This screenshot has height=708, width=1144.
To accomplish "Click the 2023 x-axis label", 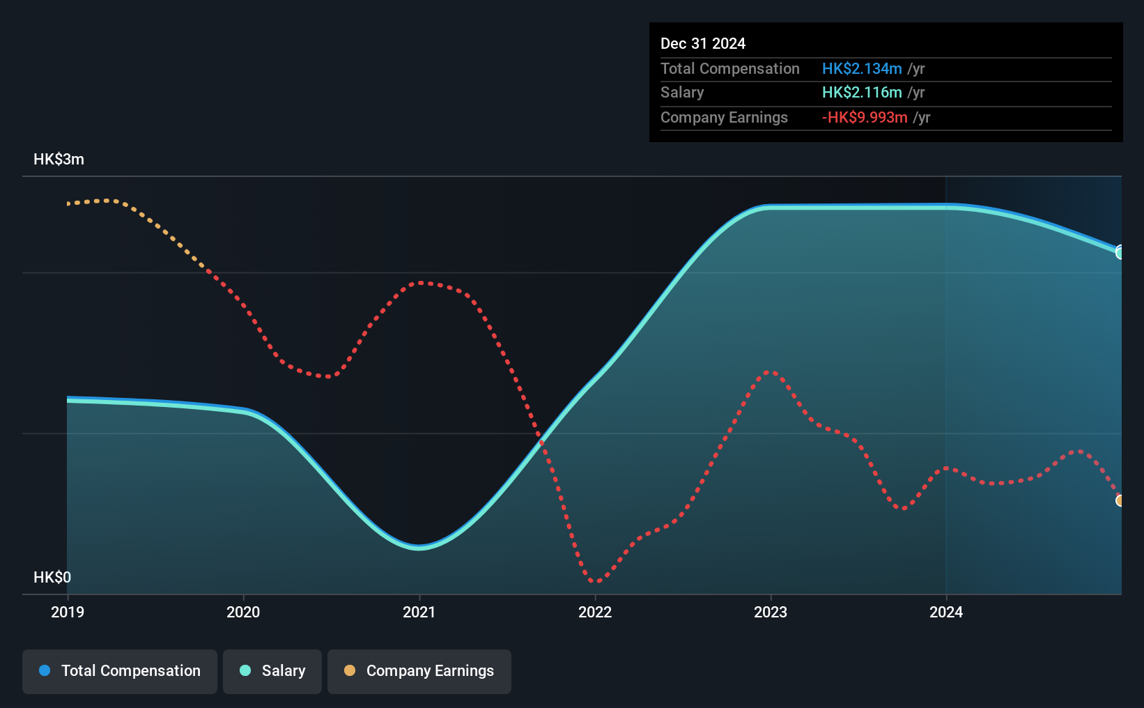I will coord(771,612).
